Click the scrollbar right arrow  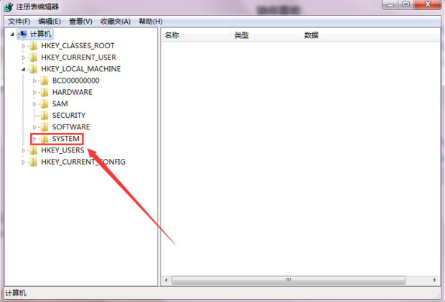coord(435,280)
